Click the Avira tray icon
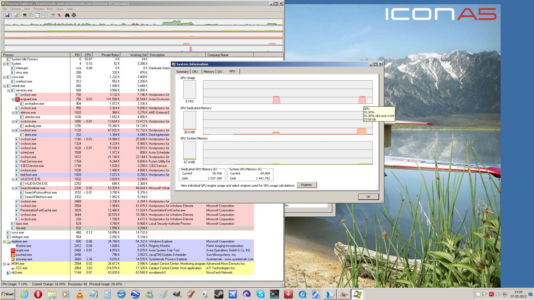 (491, 294)
